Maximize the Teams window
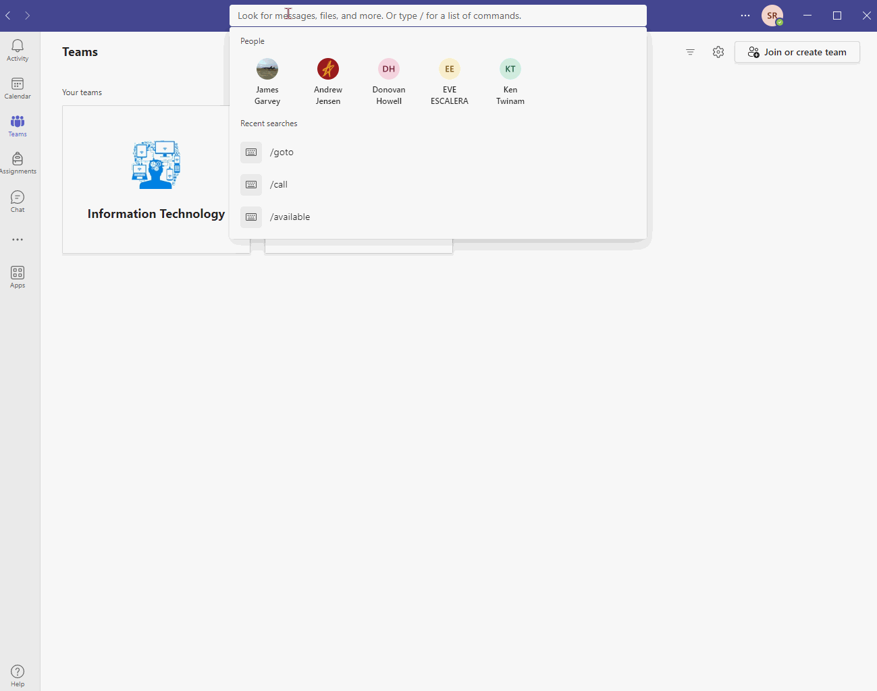Screen dimensions: 877x691 (x=837, y=16)
